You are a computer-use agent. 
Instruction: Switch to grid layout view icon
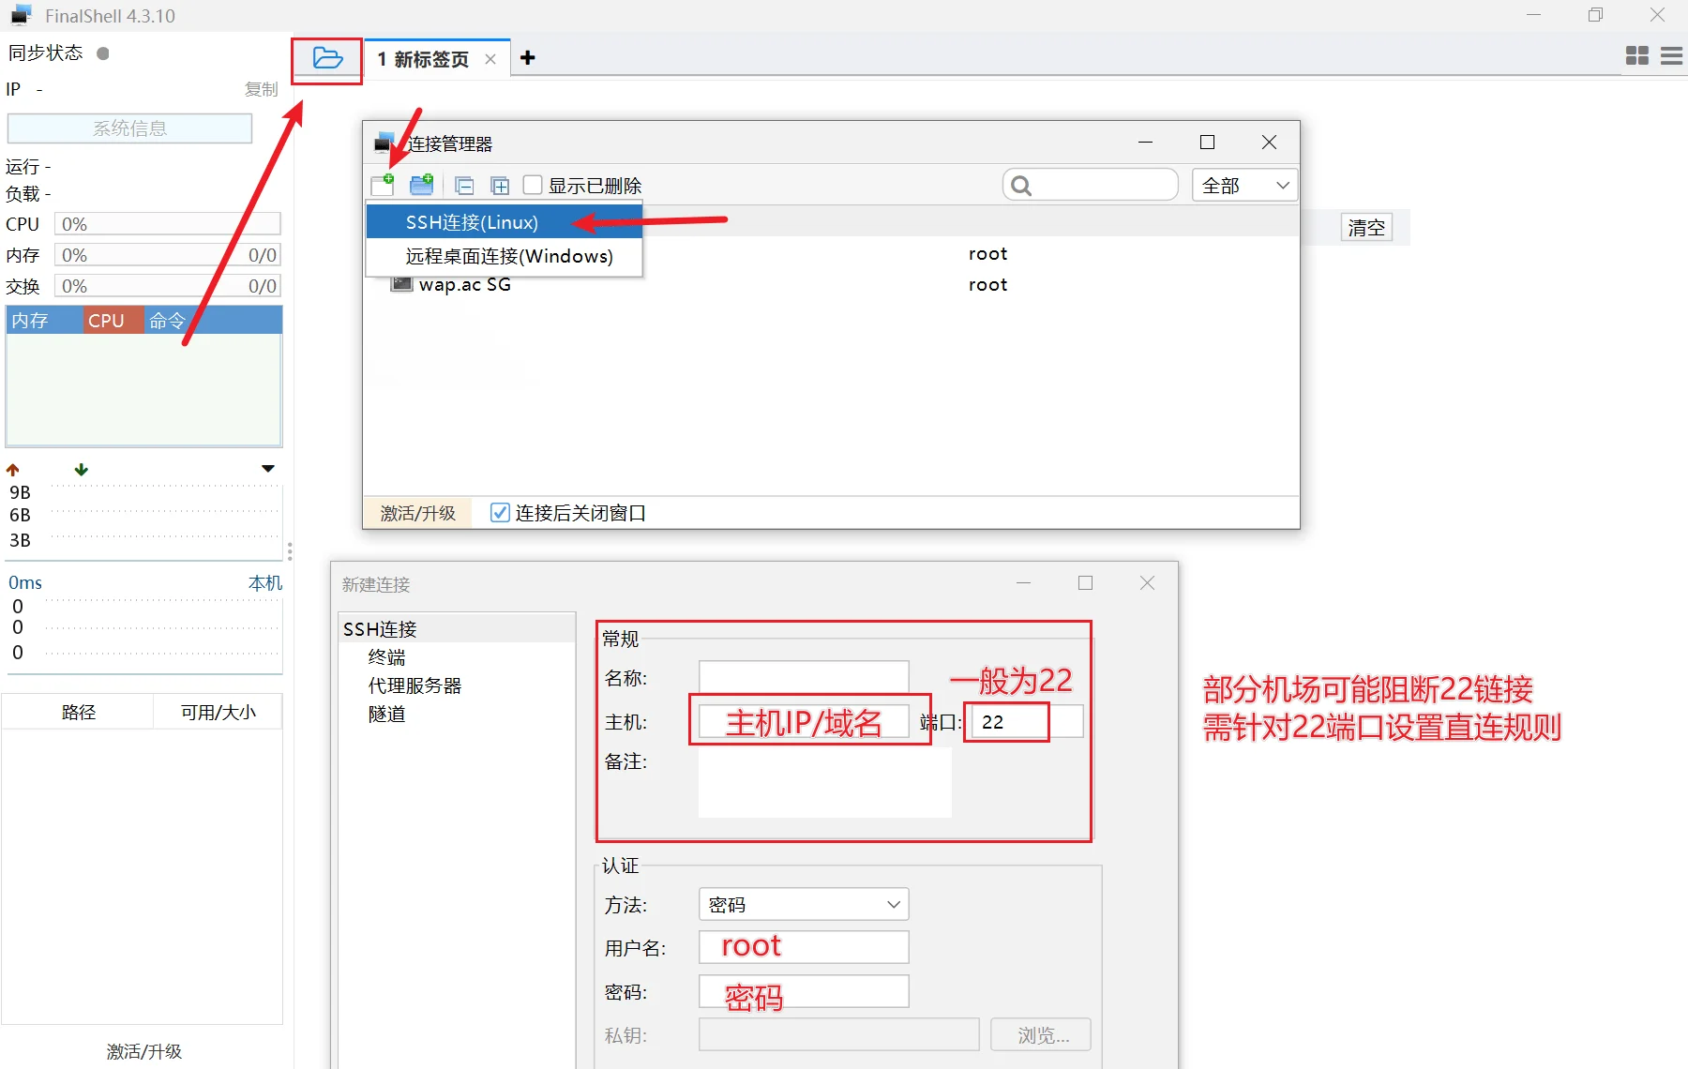(x=1637, y=56)
